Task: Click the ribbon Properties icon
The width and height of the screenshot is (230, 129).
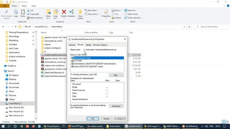Action: 106,12
